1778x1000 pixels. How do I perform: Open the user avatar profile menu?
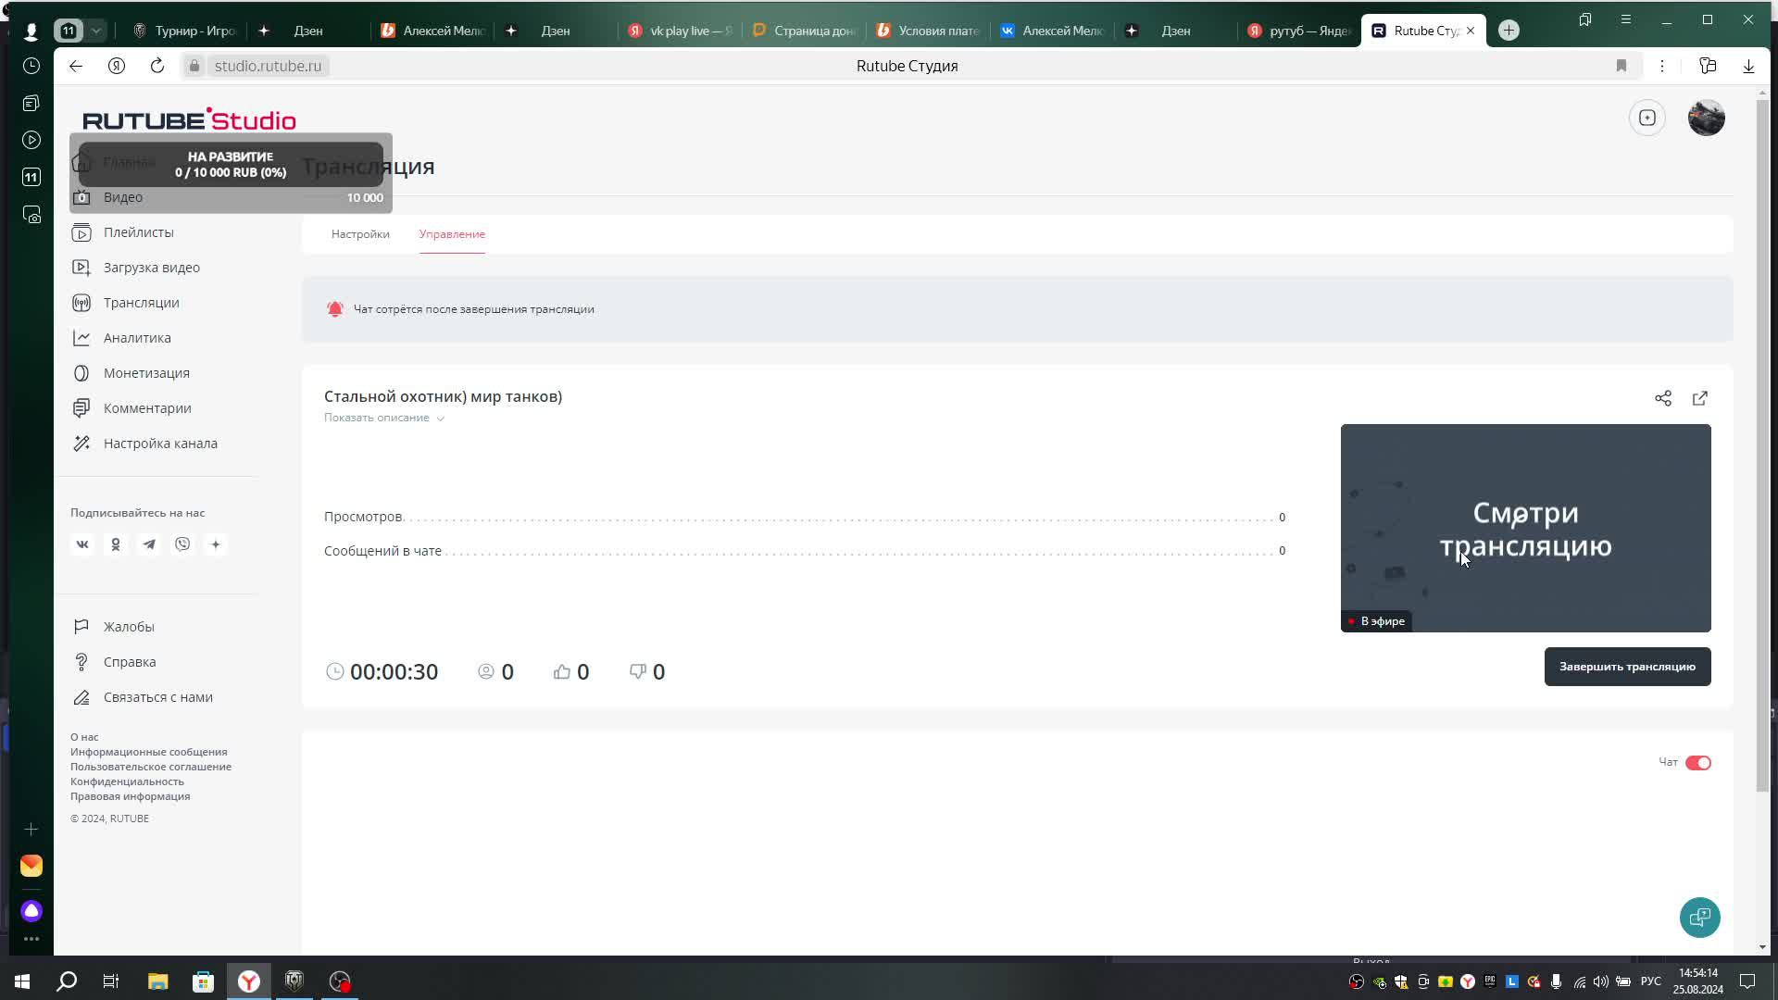1706,118
